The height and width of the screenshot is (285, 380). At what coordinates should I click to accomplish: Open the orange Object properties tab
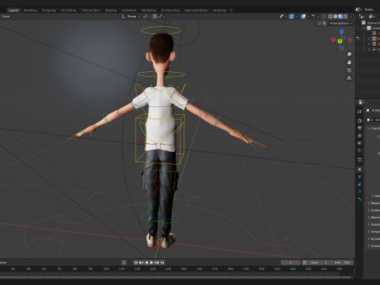coord(359,169)
